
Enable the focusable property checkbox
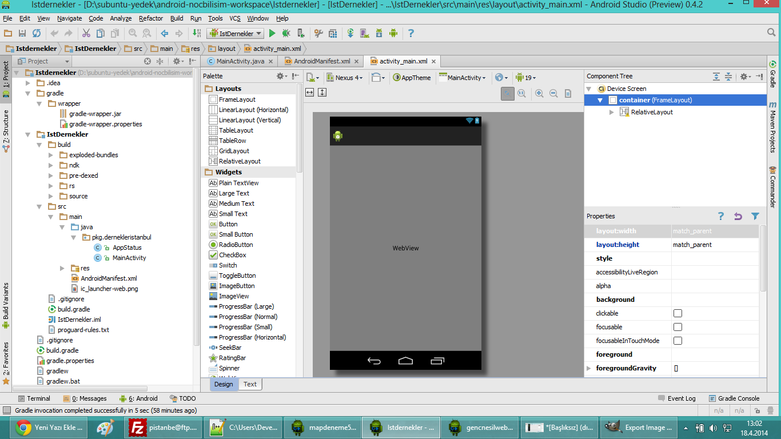pos(678,327)
